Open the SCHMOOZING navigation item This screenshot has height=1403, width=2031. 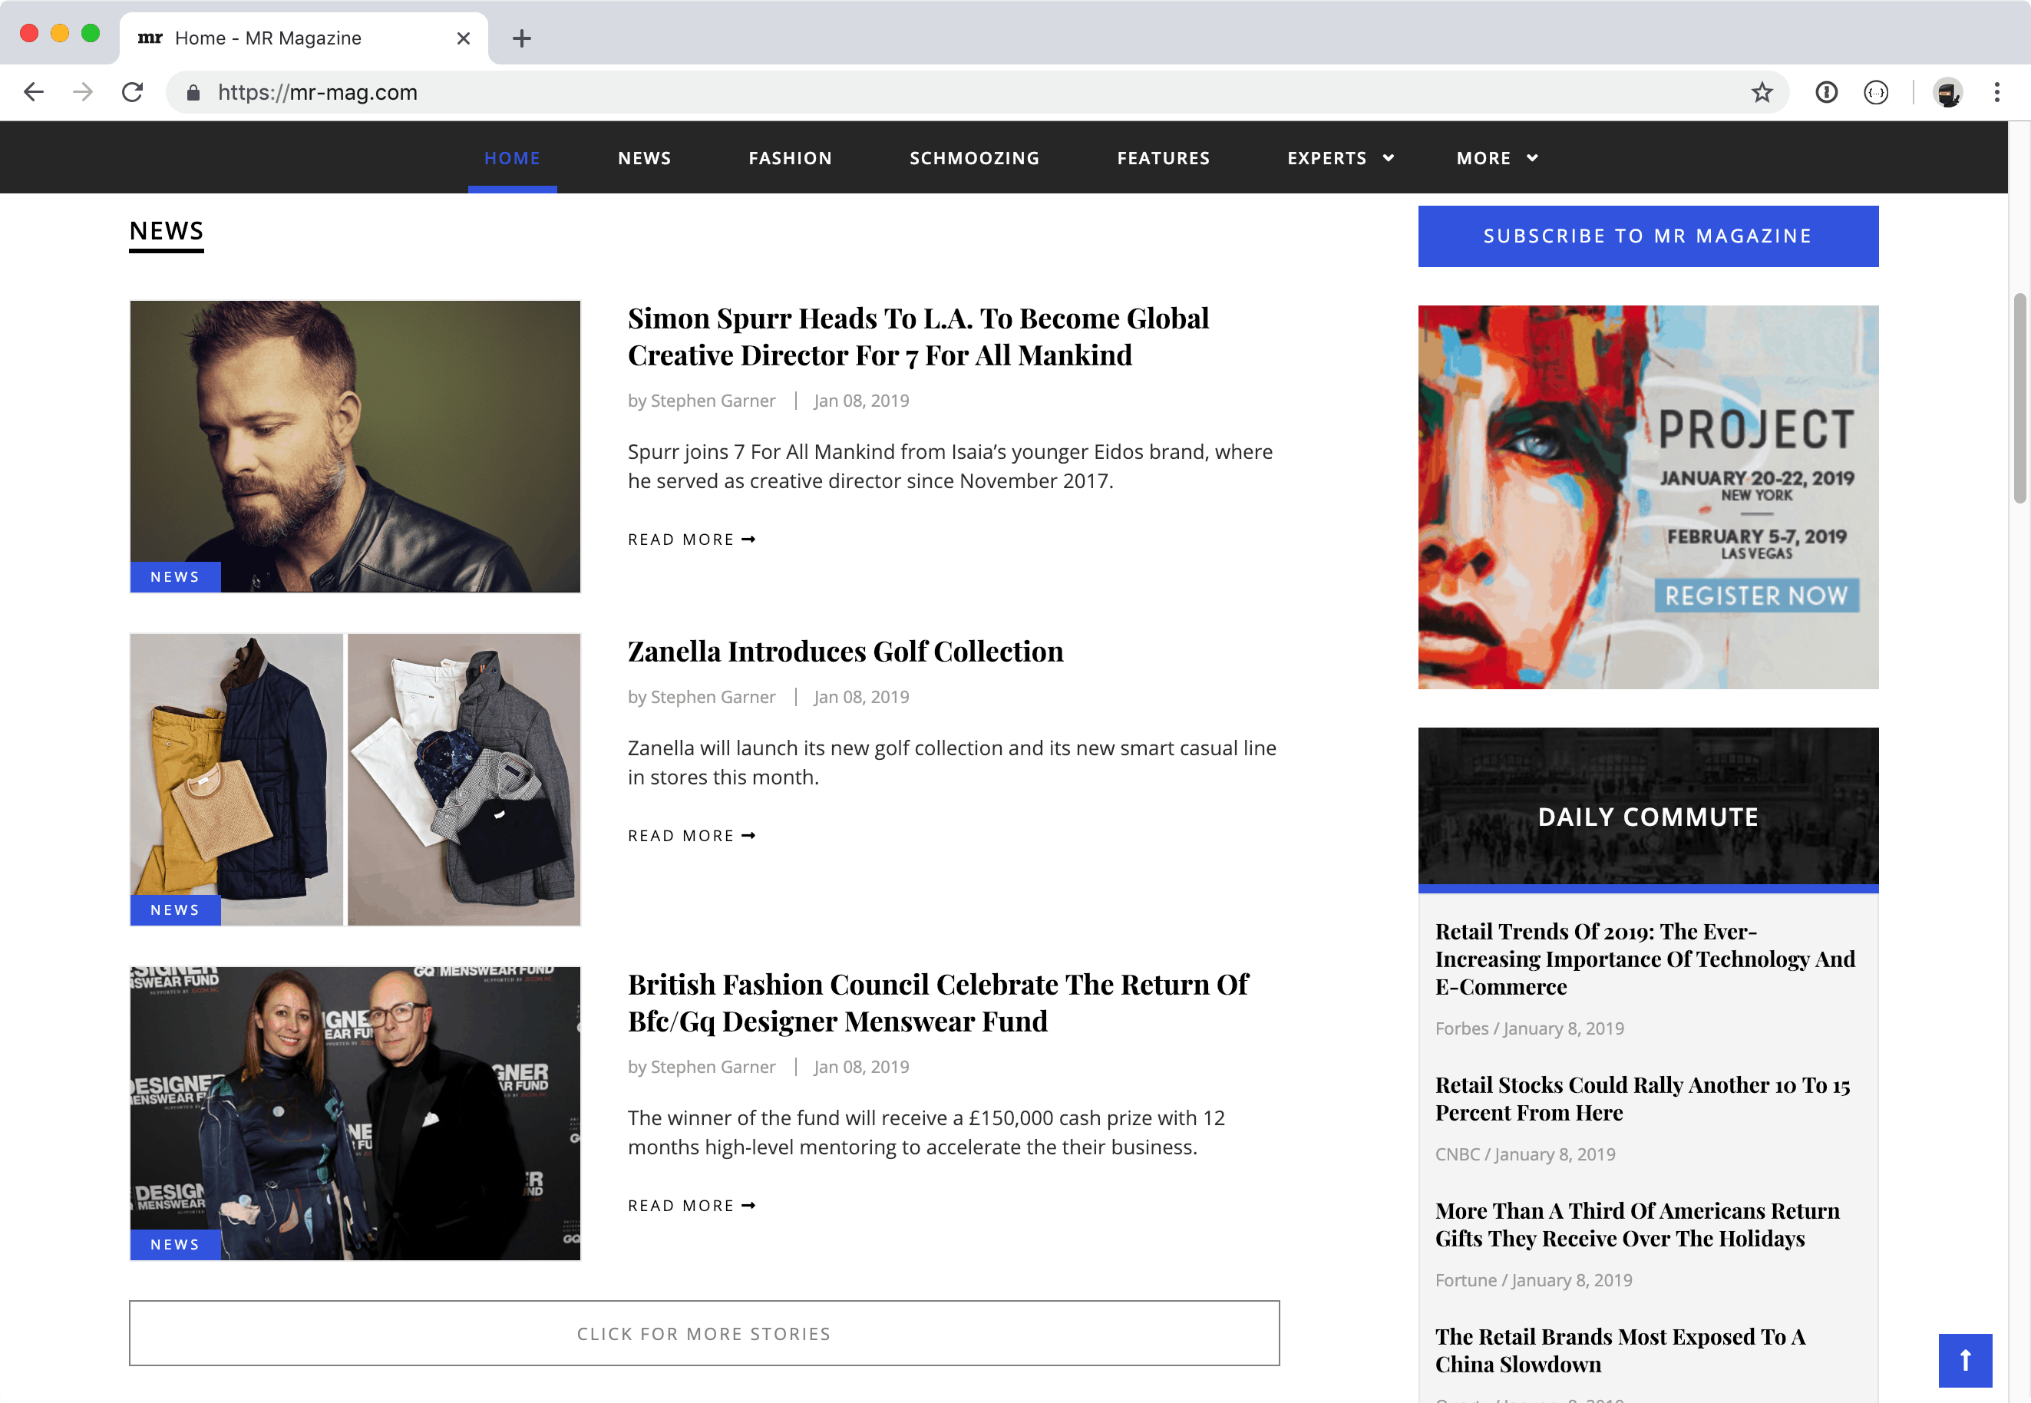click(974, 158)
